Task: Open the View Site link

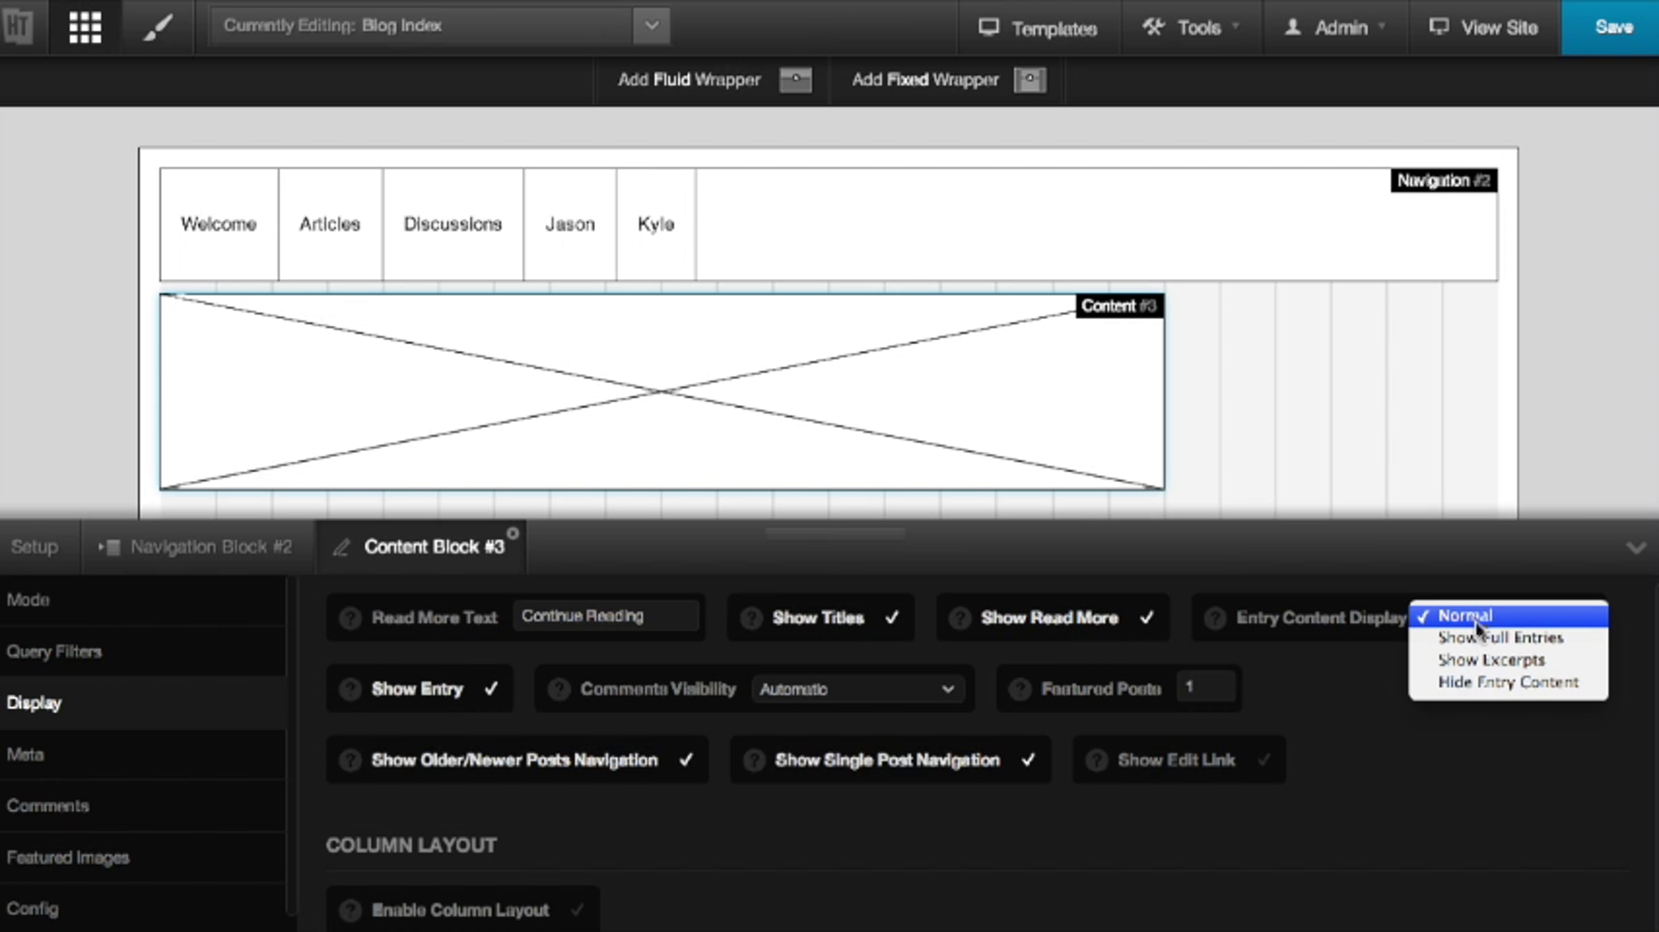Action: point(1483,28)
